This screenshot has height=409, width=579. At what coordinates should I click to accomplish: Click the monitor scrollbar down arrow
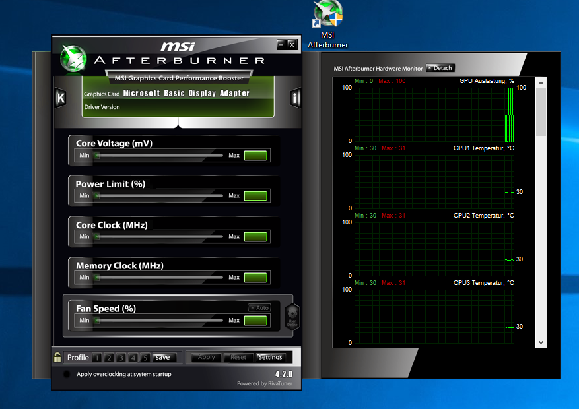(541, 342)
